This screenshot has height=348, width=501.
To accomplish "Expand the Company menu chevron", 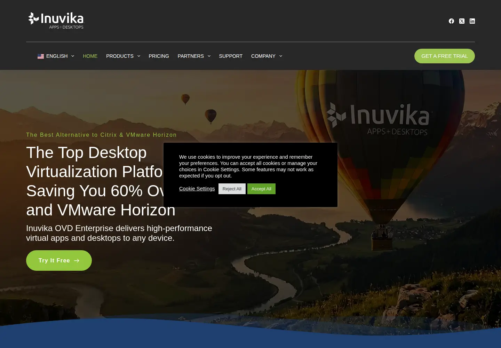I will point(281,56).
